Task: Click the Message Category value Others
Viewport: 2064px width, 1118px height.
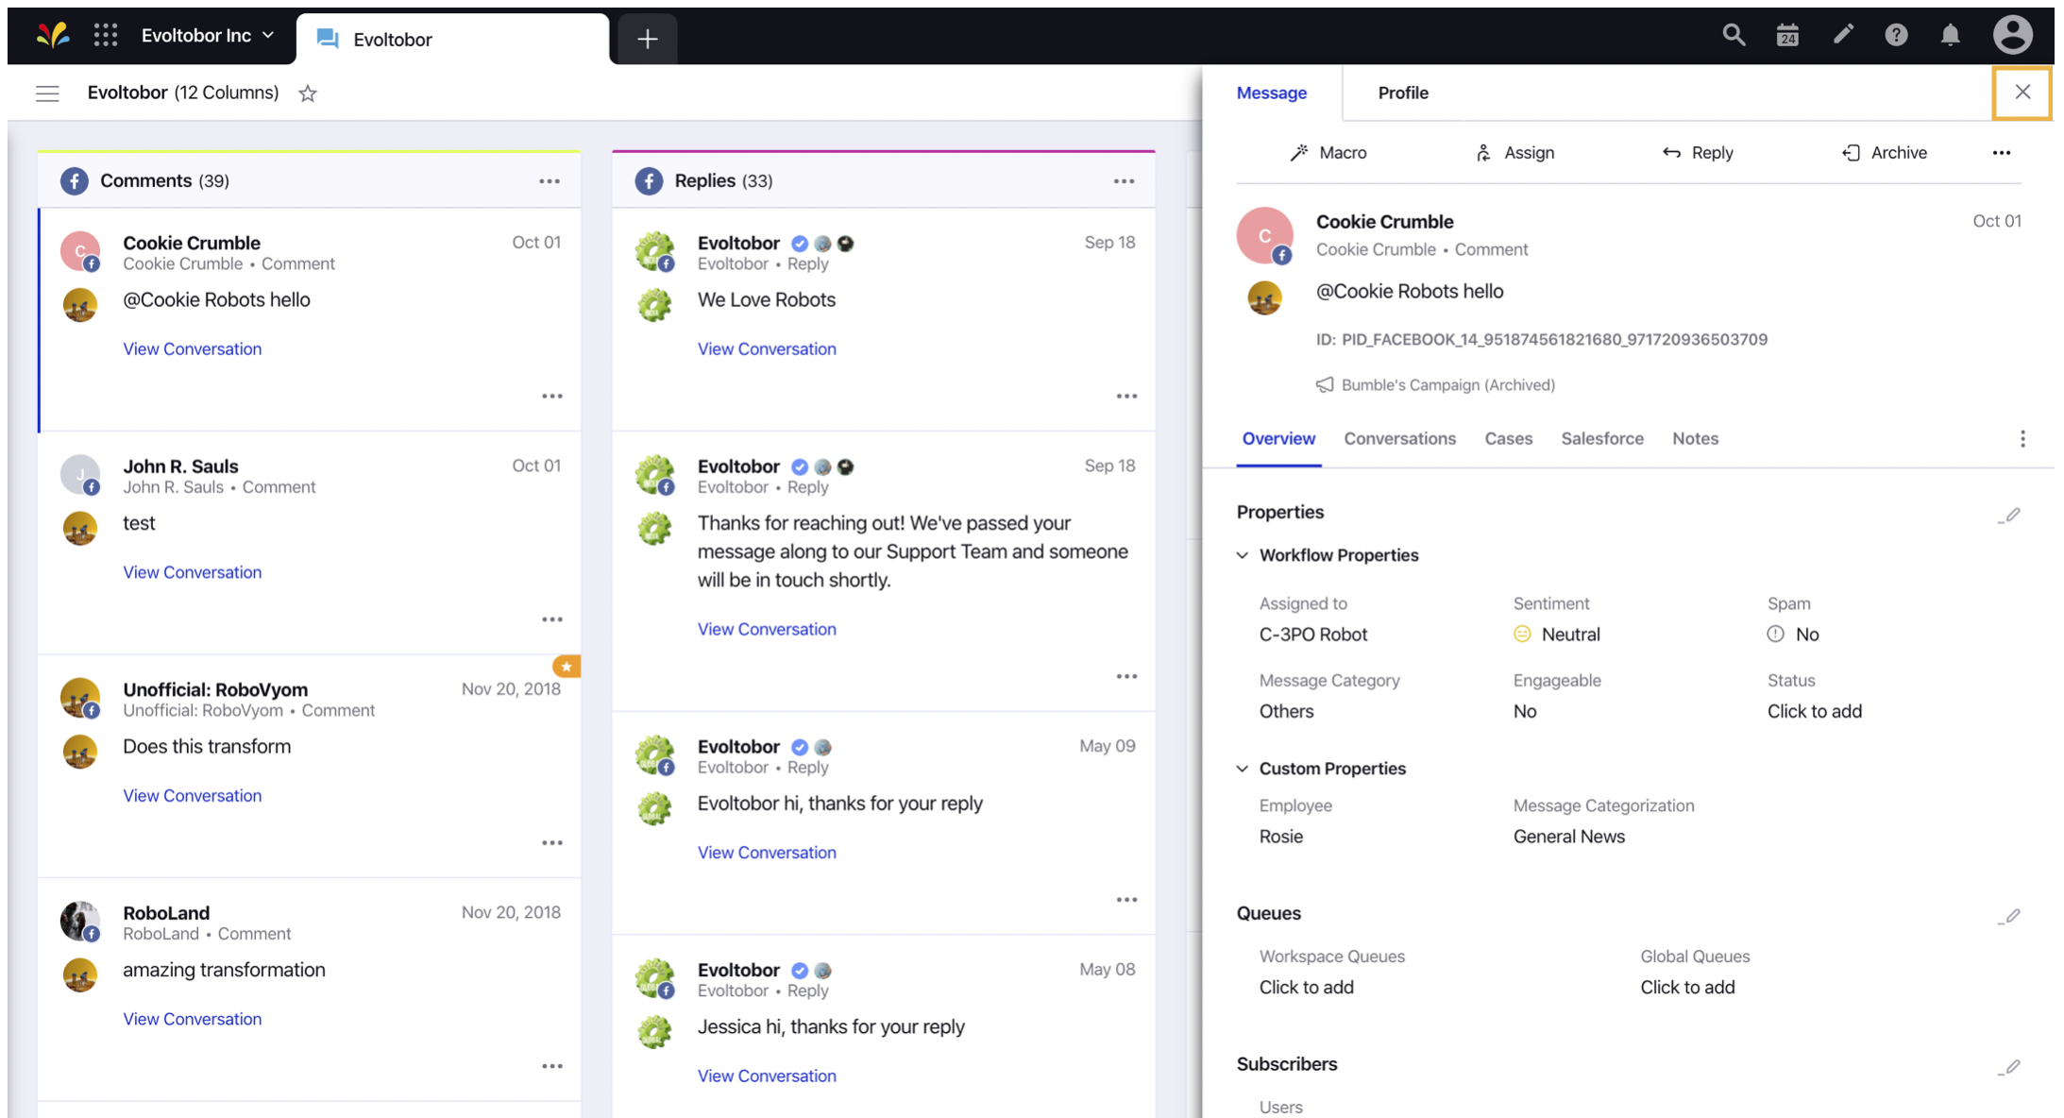Action: (1286, 711)
